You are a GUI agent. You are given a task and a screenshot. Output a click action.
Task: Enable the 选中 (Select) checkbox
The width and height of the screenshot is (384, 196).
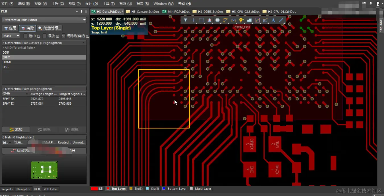26,36
